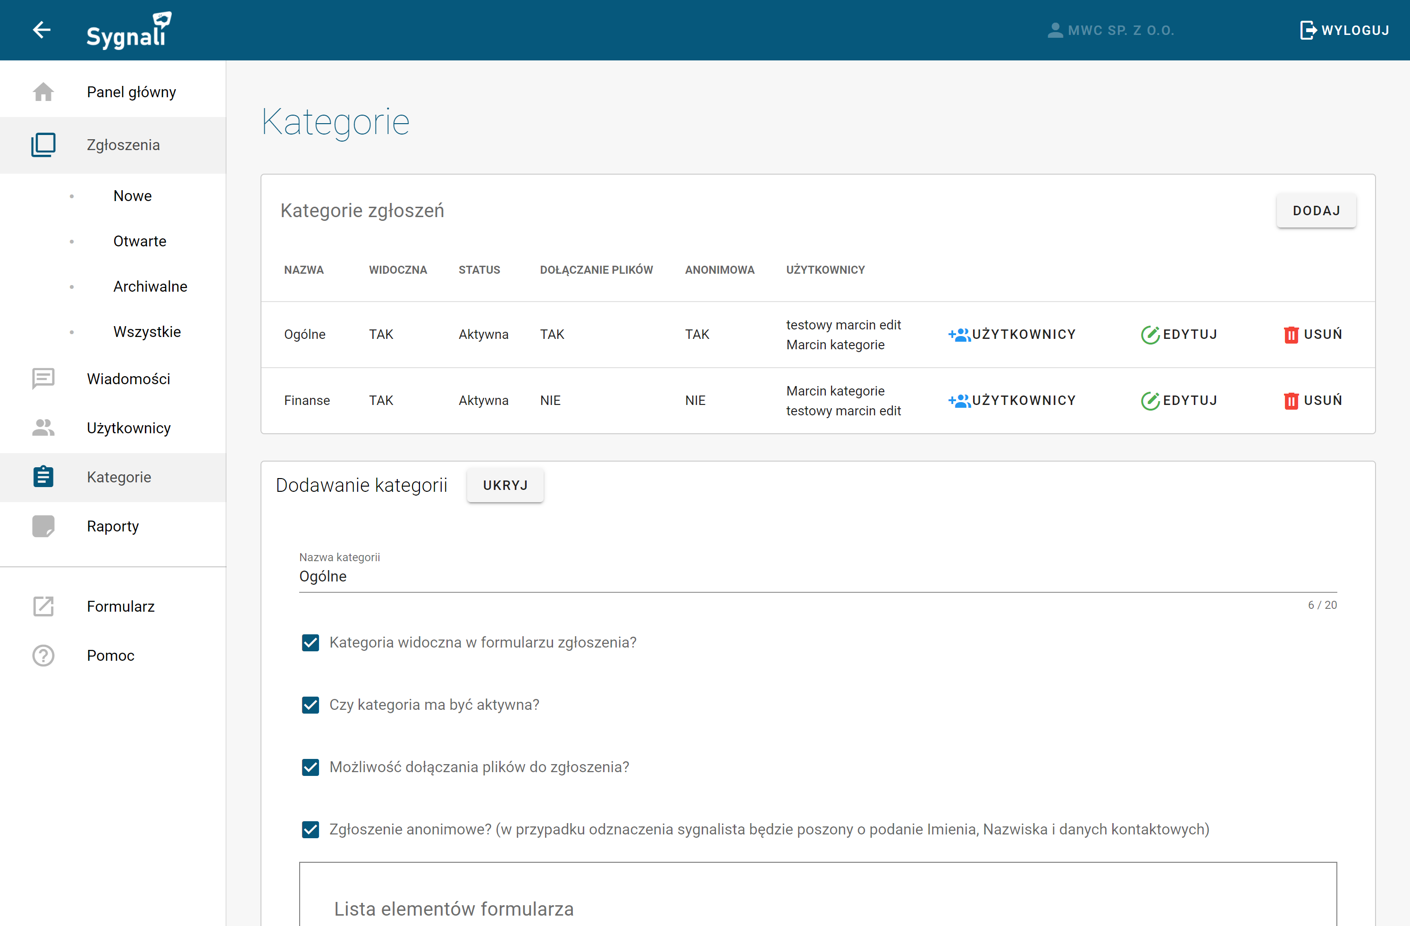1410x926 pixels.
Task: Open Panel główny via home icon
Action: point(43,93)
